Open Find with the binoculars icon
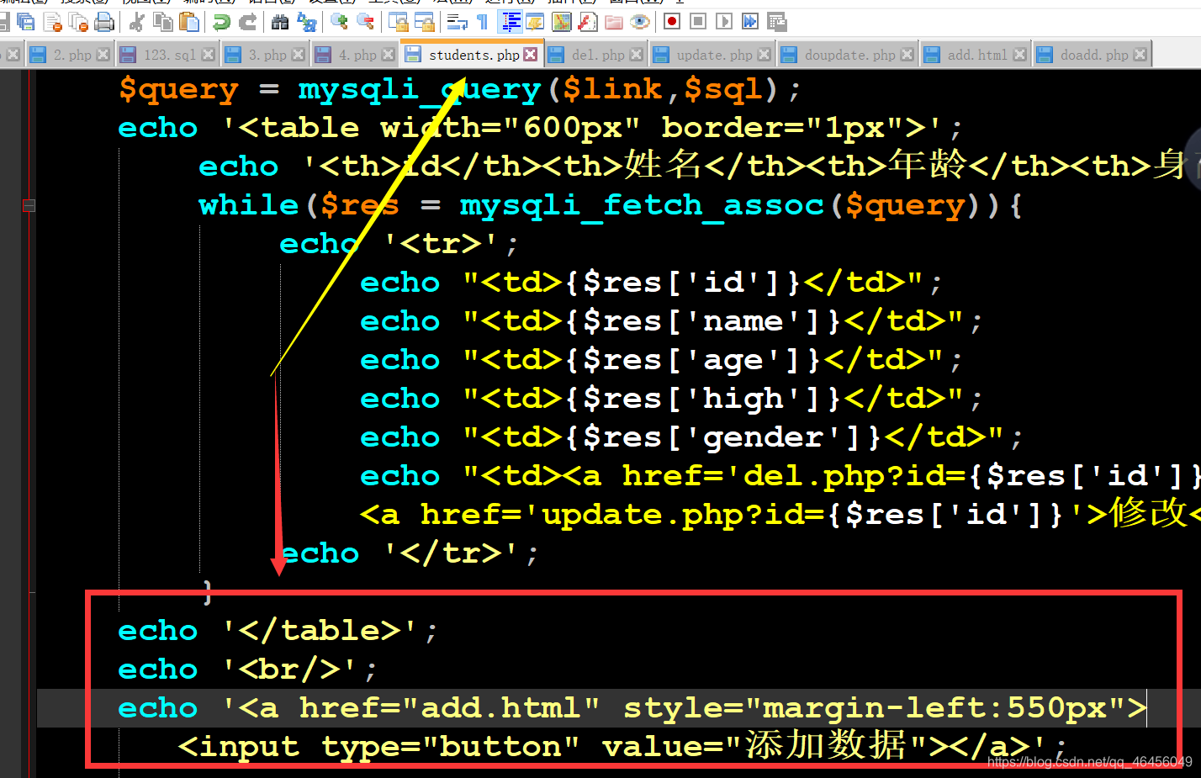The width and height of the screenshot is (1201, 778). click(280, 22)
